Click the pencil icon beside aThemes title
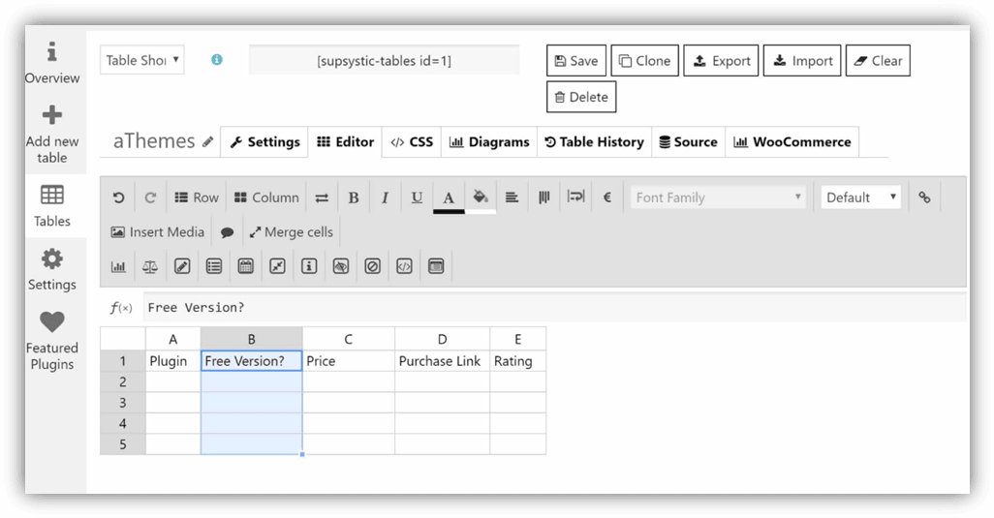This screenshot has width=994, height=518. tap(208, 142)
